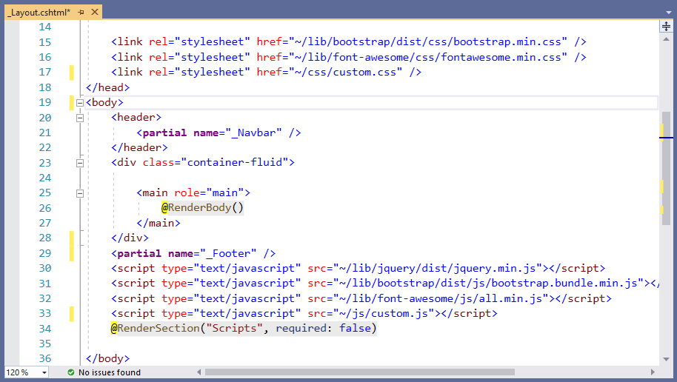The height and width of the screenshot is (382, 677).
Task: Collapse the main role element
Action: point(79,193)
